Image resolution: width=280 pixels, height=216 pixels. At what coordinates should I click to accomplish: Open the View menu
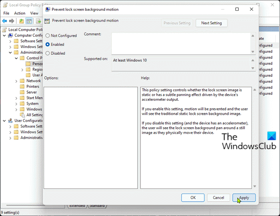click(x=34, y=13)
